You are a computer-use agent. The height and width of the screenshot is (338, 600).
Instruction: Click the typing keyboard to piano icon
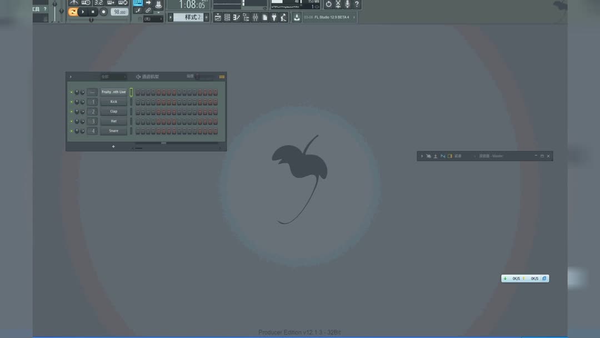[138, 2]
